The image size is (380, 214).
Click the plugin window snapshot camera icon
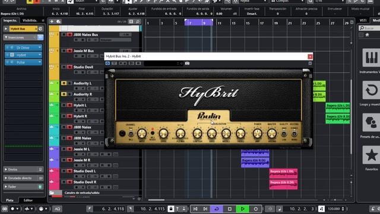click(x=188, y=64)
